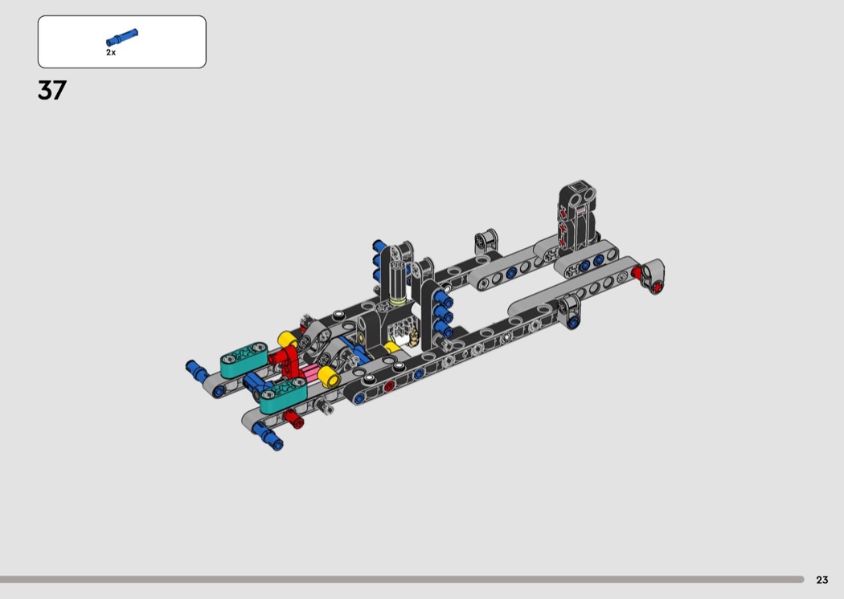Image resolution: width=844 pixels, height=599 pixels.
Task: Click the pink axle near the front
Action: 306,375
